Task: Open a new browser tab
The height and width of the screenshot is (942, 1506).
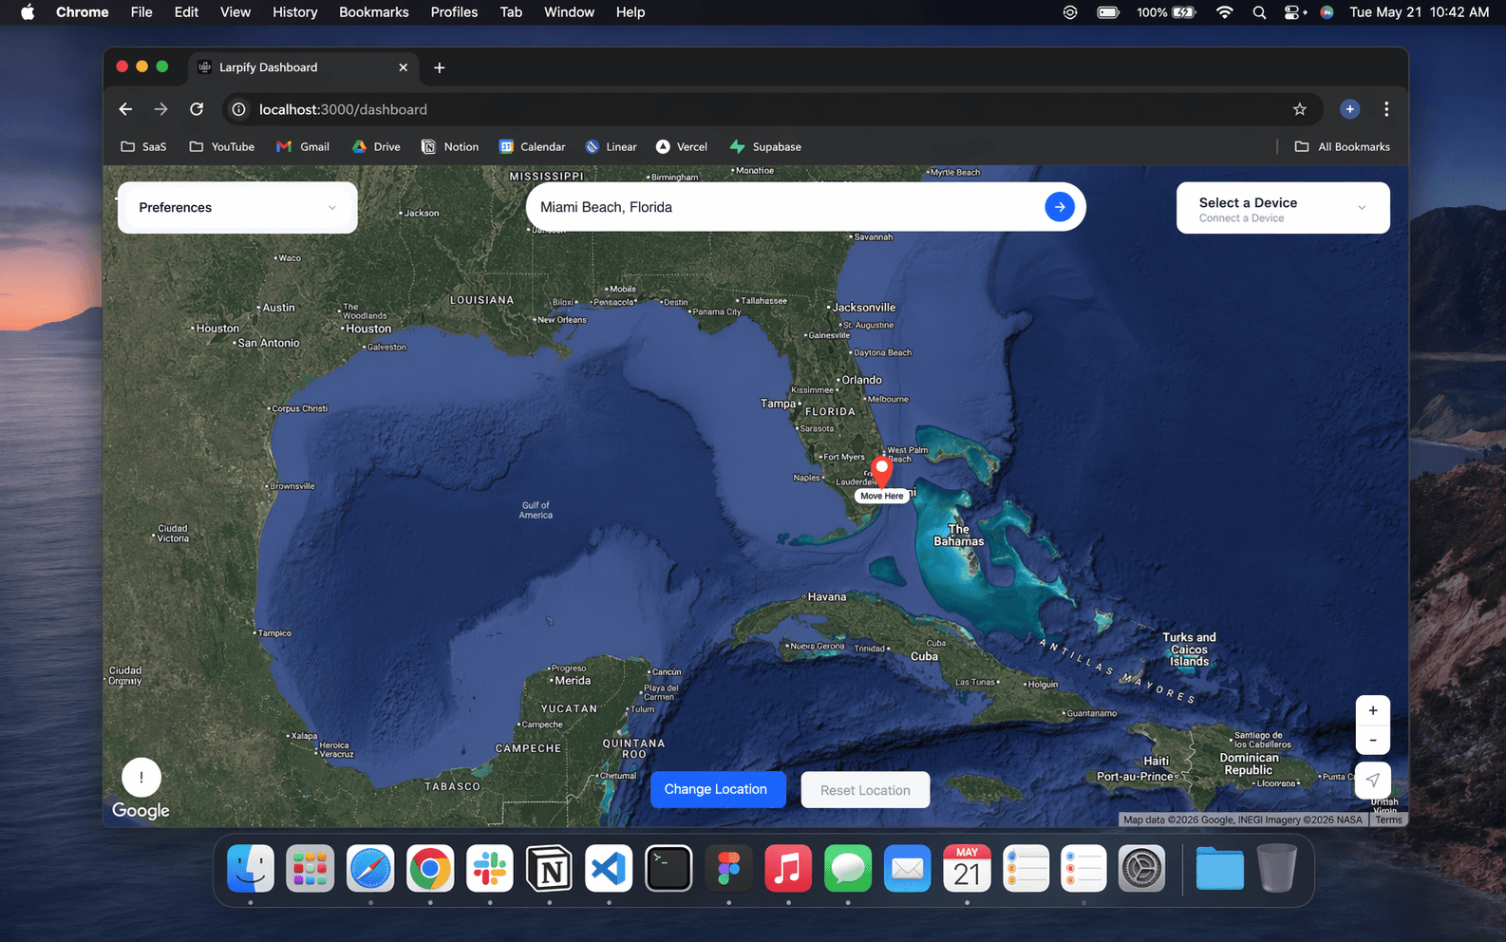Action: click(439, 67)
